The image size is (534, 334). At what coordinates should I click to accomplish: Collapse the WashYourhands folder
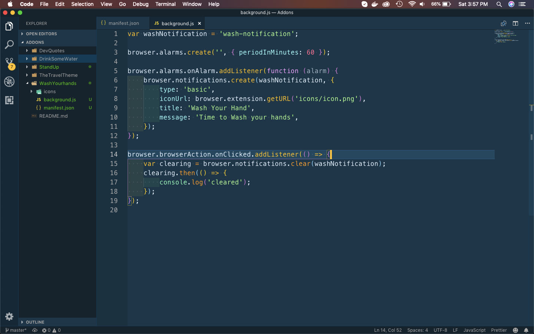point(57,83)
